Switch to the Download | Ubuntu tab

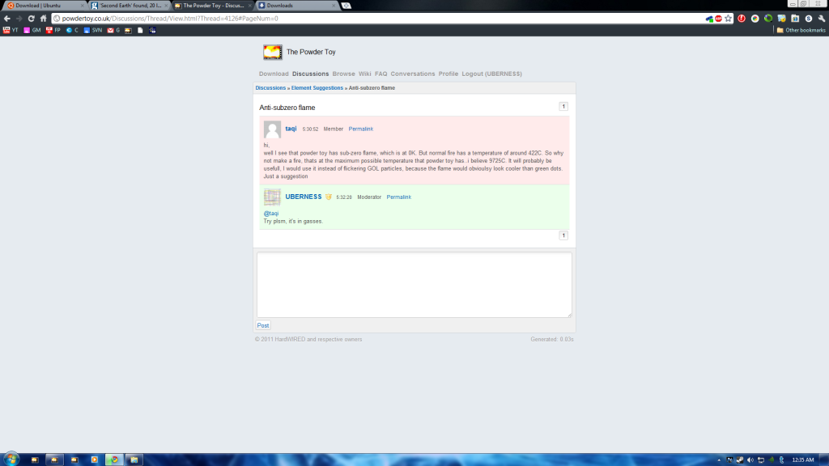(45, 6)
